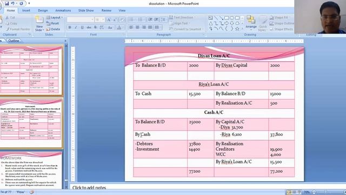The image size is (346, 195).
Task: Select the Down Arrow shape
Action: point(232,23)
